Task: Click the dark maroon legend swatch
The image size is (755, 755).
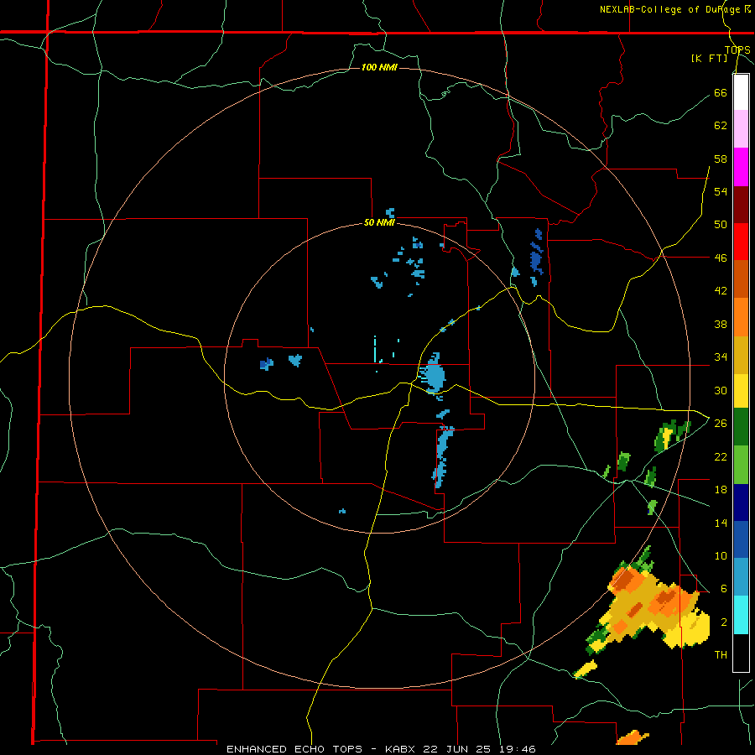Action: tap(741, 206)
